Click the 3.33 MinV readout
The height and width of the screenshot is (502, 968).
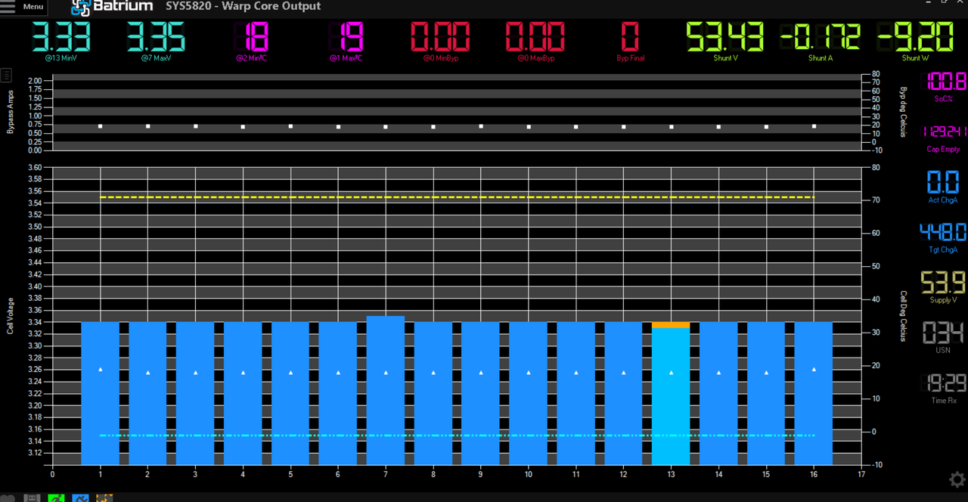point(60,41)
